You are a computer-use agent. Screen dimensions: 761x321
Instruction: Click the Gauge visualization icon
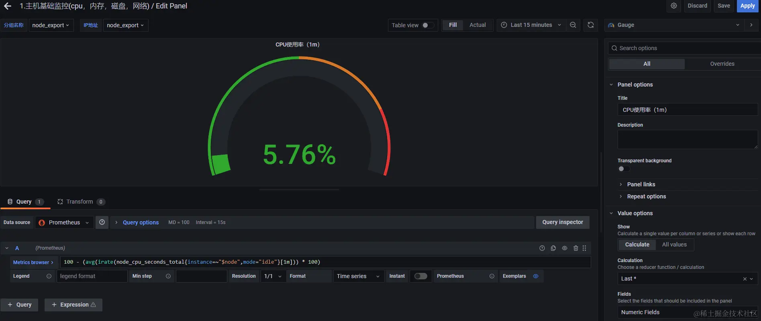point(611,25)
